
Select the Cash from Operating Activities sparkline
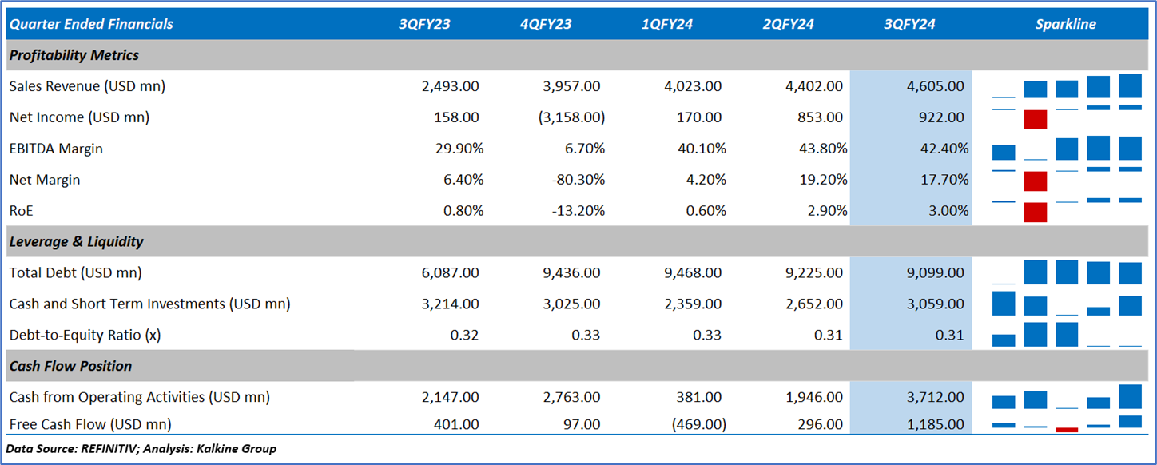pos(1066,397)
